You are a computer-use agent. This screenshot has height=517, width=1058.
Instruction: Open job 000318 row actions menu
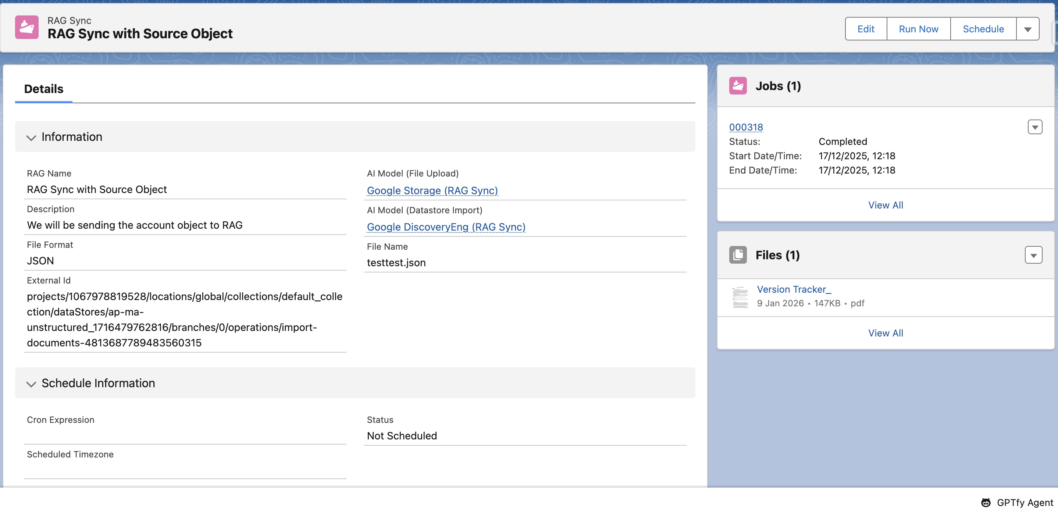pyautogui.click(x=1034, y=127)
